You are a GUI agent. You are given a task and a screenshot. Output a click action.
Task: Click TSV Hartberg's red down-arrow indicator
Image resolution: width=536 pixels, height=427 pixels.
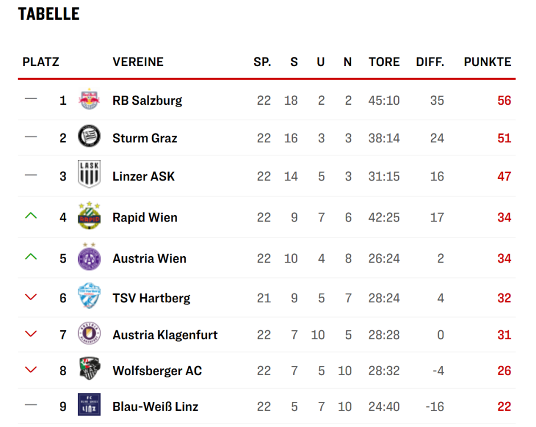pos(31,297)
